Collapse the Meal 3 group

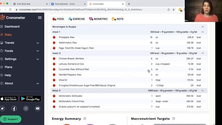(203, 91)
